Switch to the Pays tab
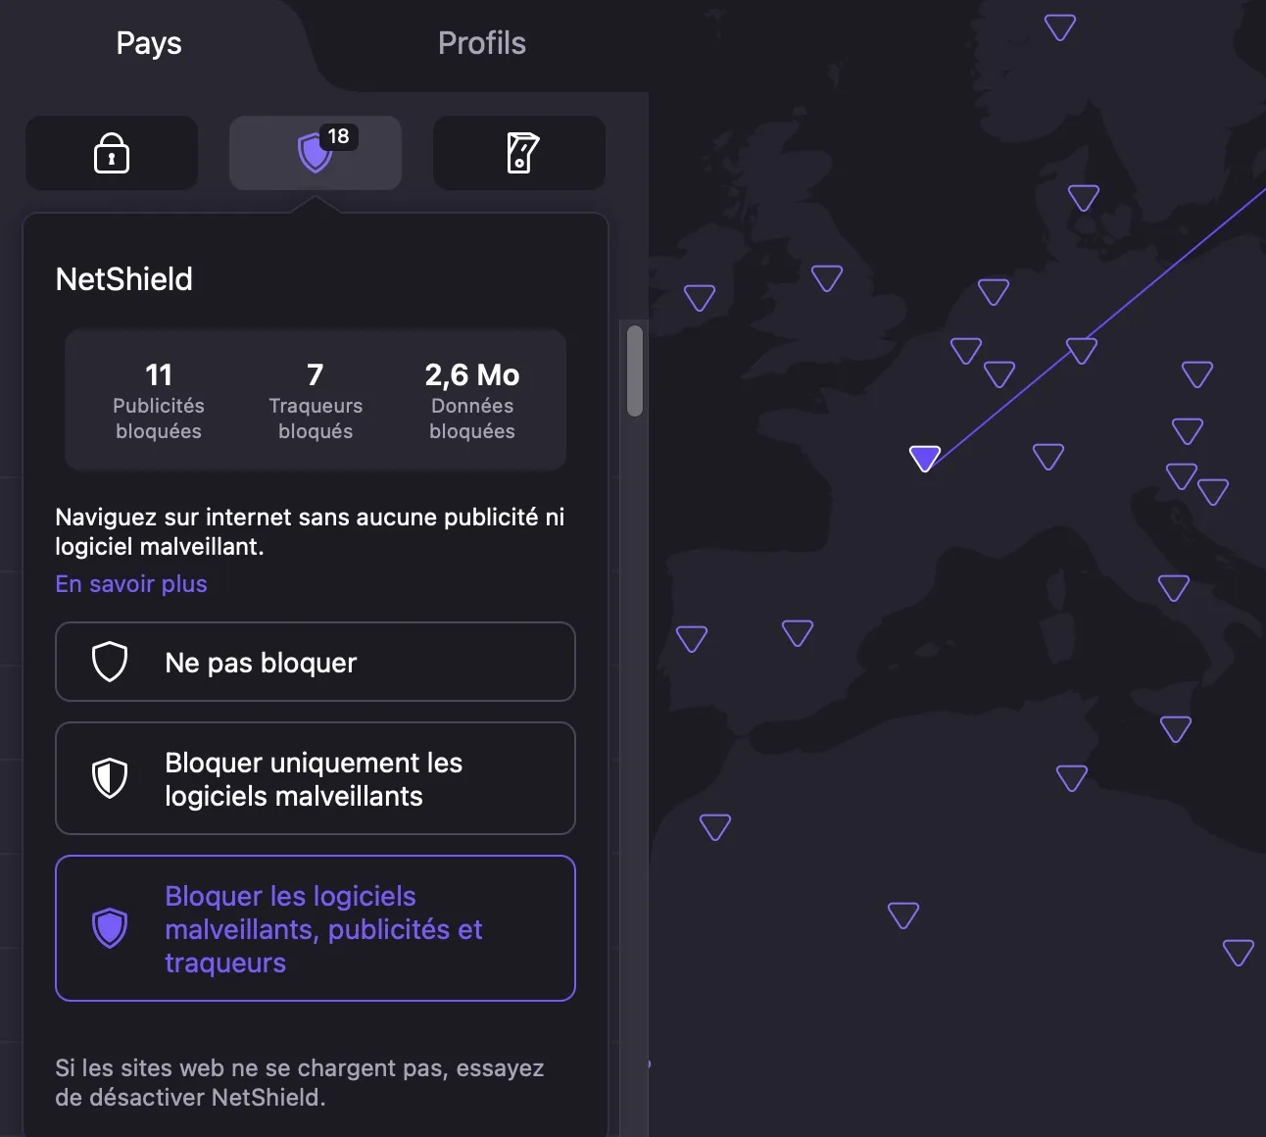1266x1137 pixels. [149, 43]
